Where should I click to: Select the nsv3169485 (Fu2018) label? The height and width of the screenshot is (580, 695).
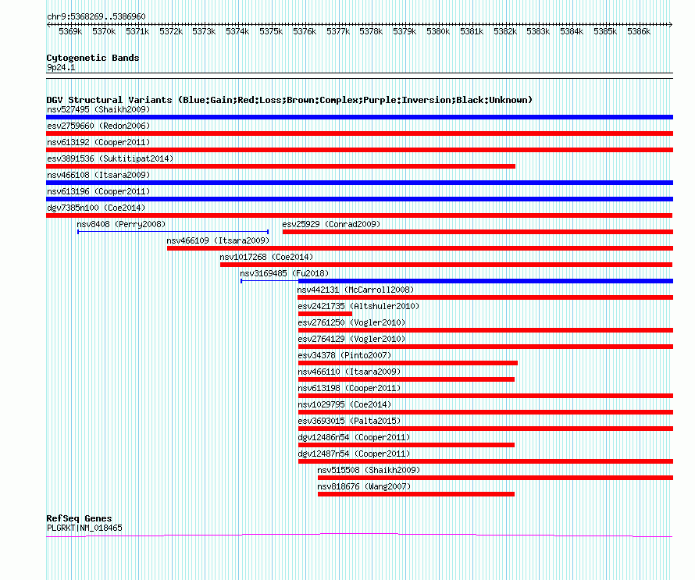pos(284,273)
